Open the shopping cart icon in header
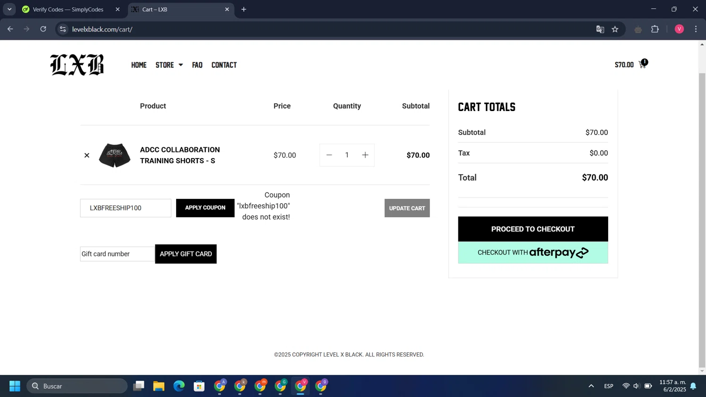This screenshot has width=706, height=397. [643, 64]
